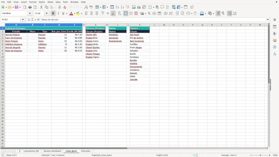The image size is (279, 157).
Task: Align cell content to bottom
Action: (x=113, y=13)
